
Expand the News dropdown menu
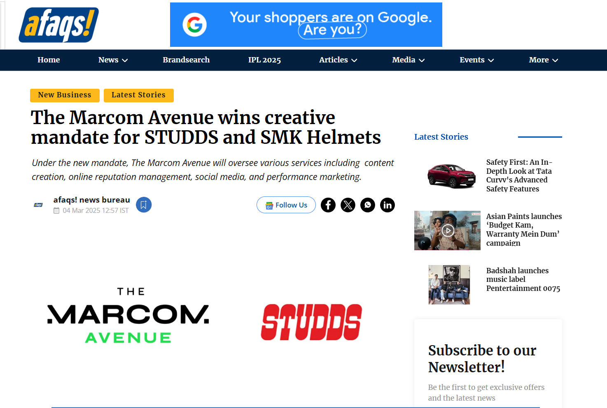pyautogui.click(x=113, y=60)
